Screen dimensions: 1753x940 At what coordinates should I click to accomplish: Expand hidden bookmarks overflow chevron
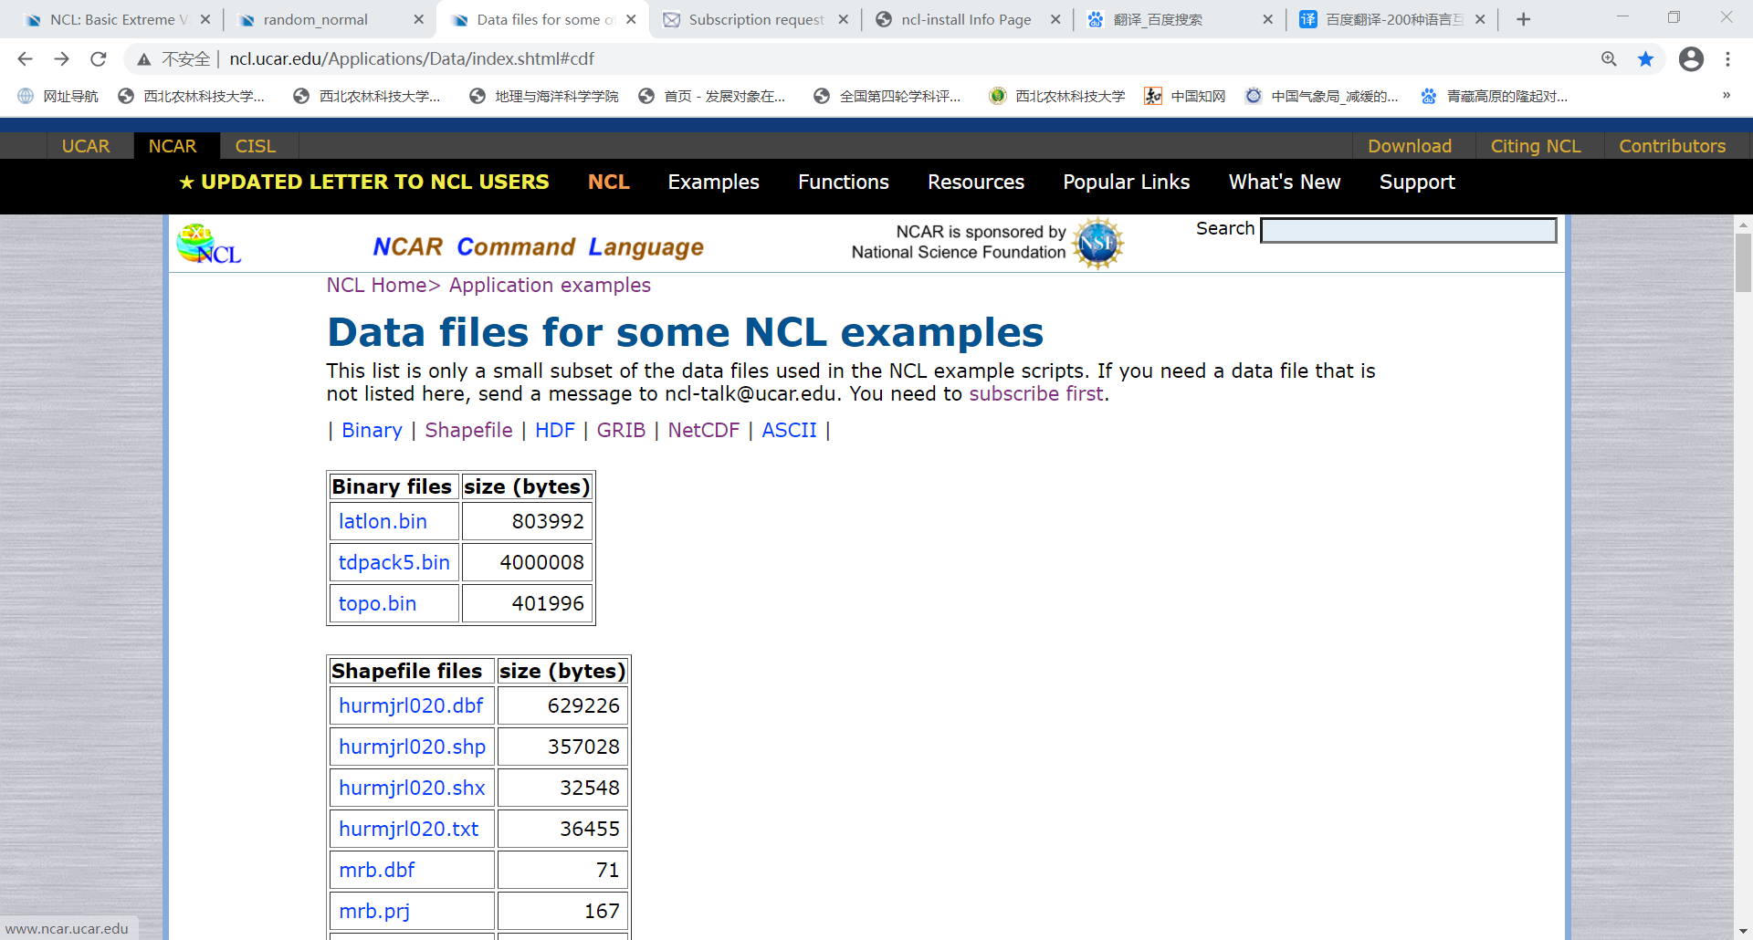point(1726,96)
